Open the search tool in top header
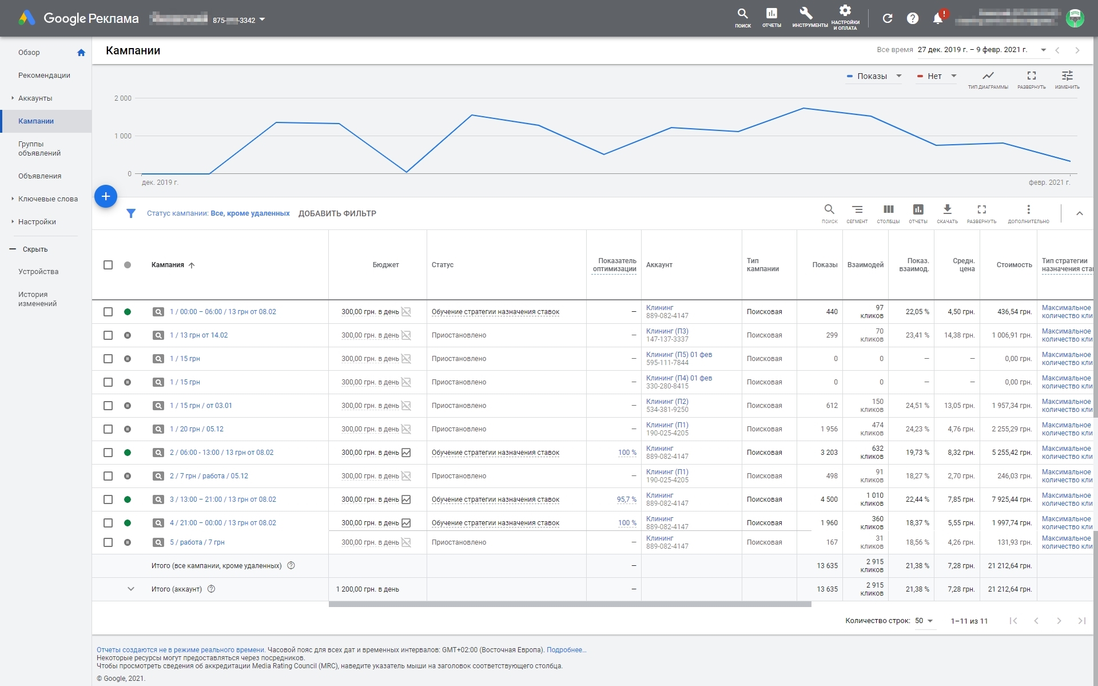This screenshot has height=686, width=1098. pos(742,17)
